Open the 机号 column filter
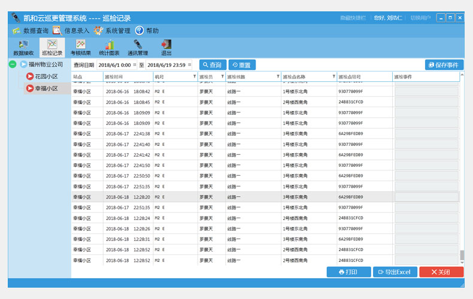Viewport: 473px width, 299px height. (x=195, y=77)
